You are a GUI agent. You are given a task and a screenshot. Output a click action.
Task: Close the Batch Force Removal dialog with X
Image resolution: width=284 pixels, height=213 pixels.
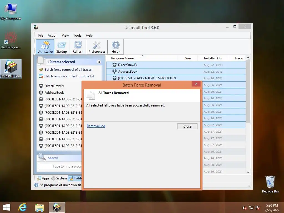196,84
